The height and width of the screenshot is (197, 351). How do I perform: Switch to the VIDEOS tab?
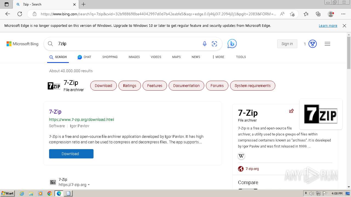pyautogui.click(x=156, y=57)
